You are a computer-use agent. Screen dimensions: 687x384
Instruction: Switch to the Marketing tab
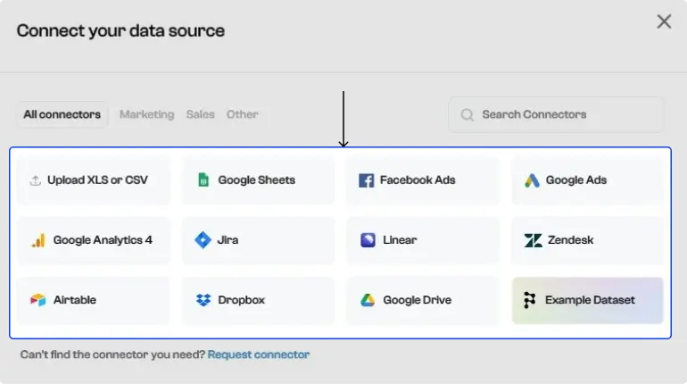click(x=146, y=114)
